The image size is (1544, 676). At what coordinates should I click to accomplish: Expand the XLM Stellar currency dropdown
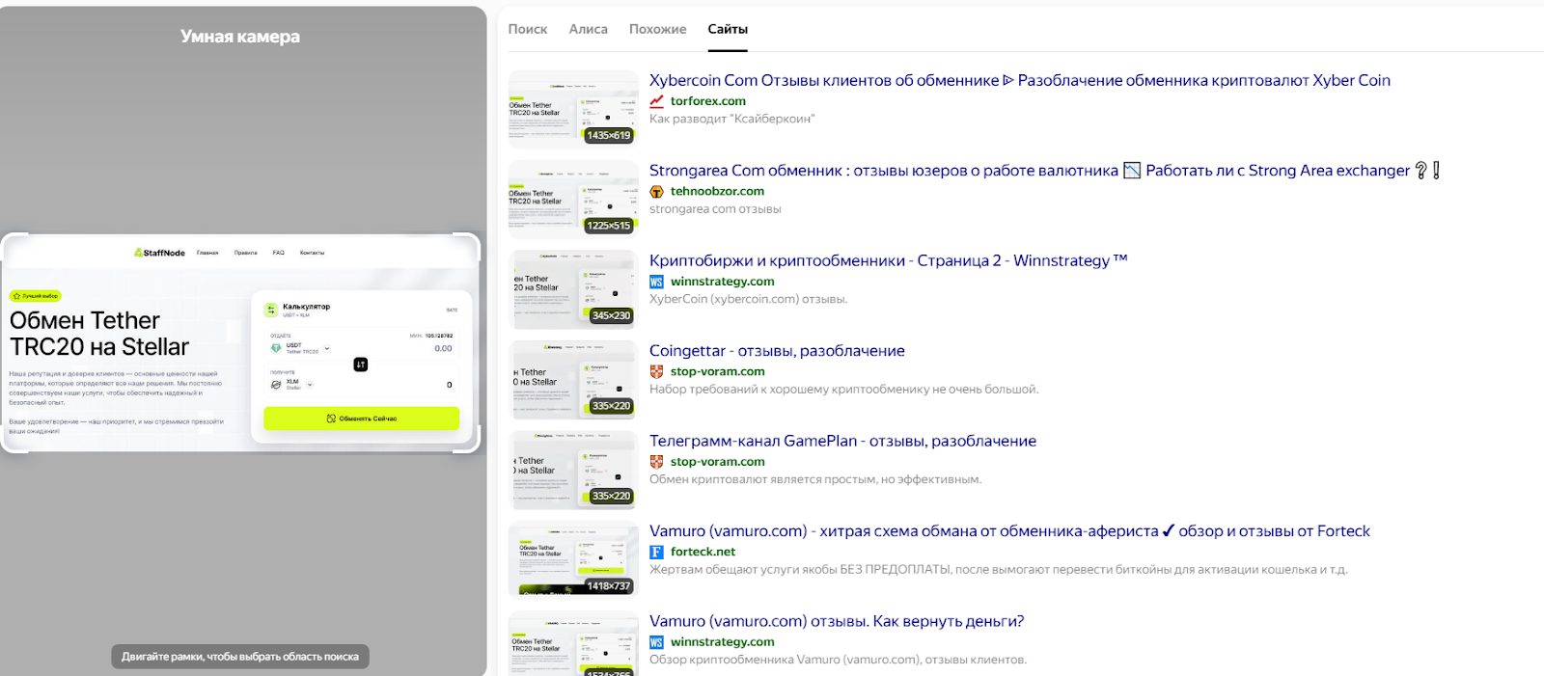[x=310, y=384]
